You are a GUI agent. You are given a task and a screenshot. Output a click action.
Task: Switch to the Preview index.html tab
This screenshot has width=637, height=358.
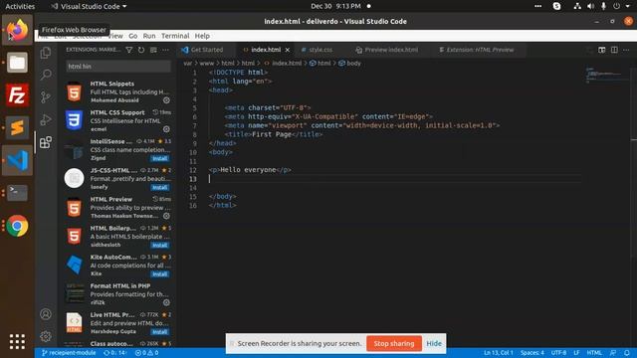[391, 50]
